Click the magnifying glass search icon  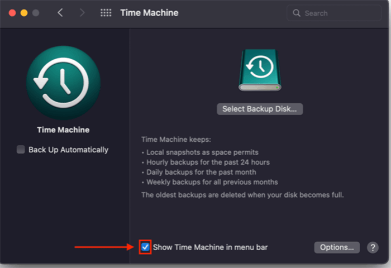click(x=296, y=13)
